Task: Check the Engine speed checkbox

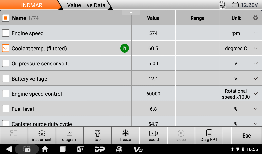Action: pyautogui.click(x=6, y=33)
